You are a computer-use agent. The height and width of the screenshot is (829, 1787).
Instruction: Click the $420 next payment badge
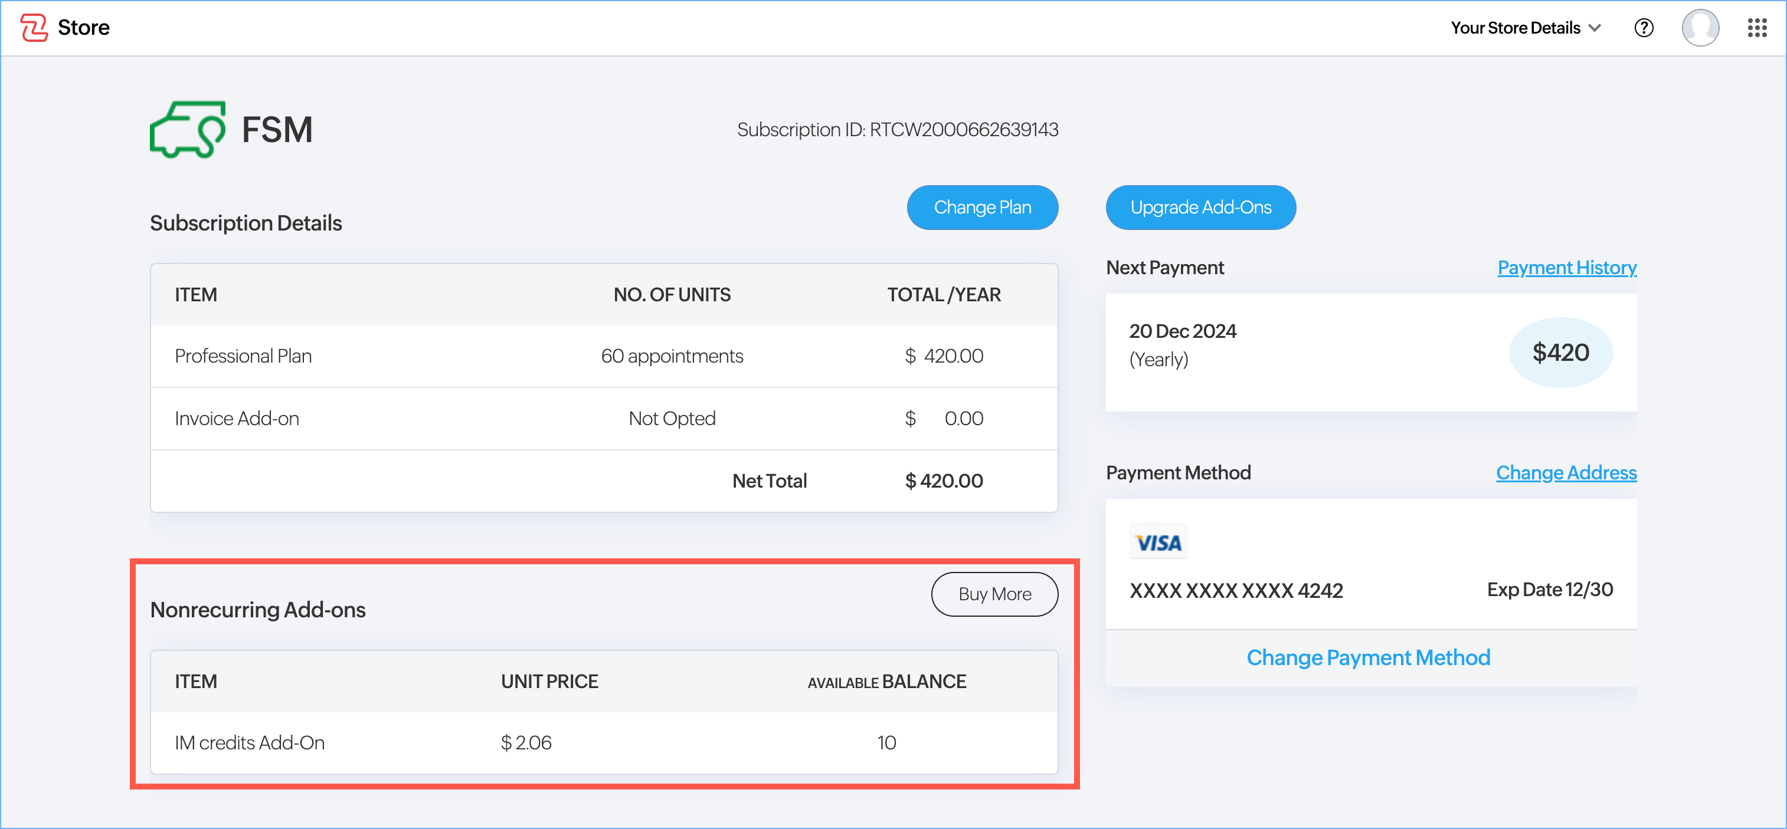1560,352
